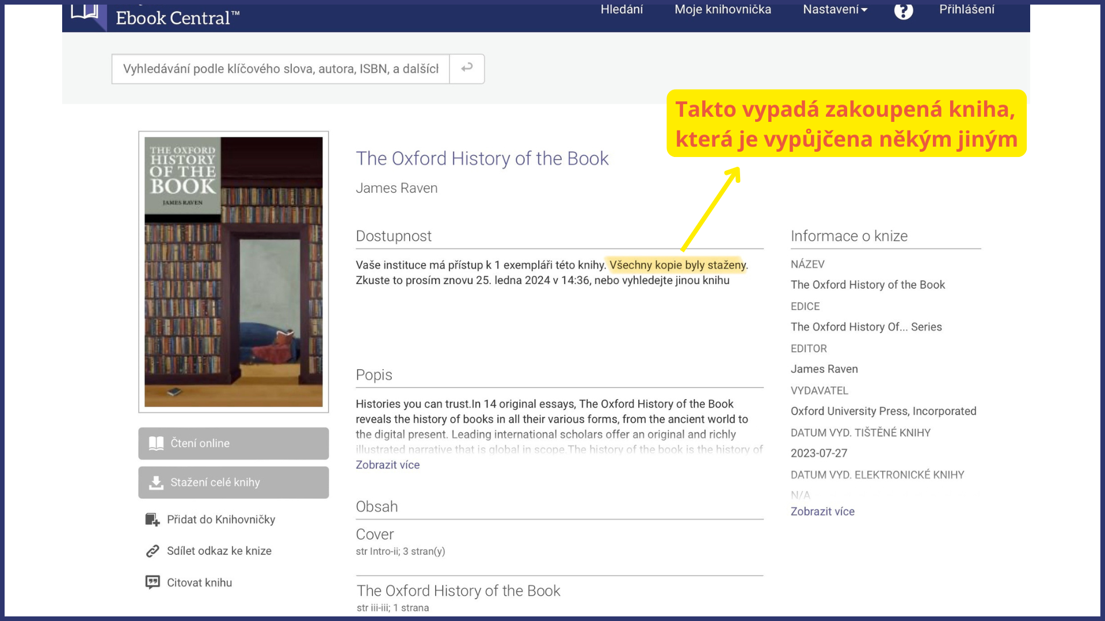Click the chain link share icon

click(152, 551)
